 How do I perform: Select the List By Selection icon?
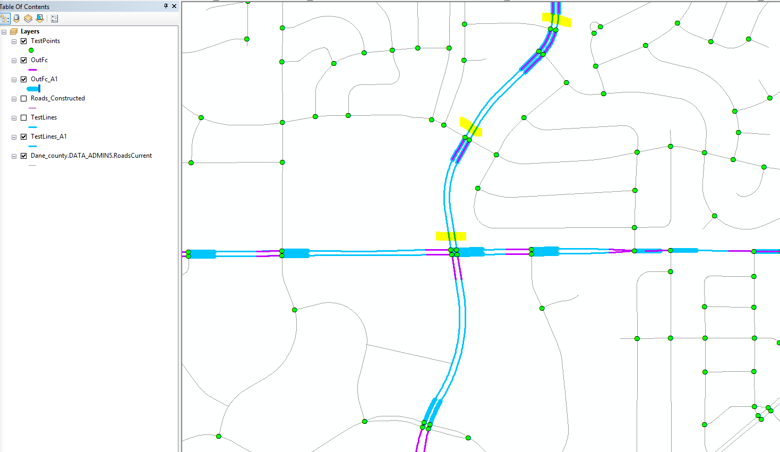(39, 18)
